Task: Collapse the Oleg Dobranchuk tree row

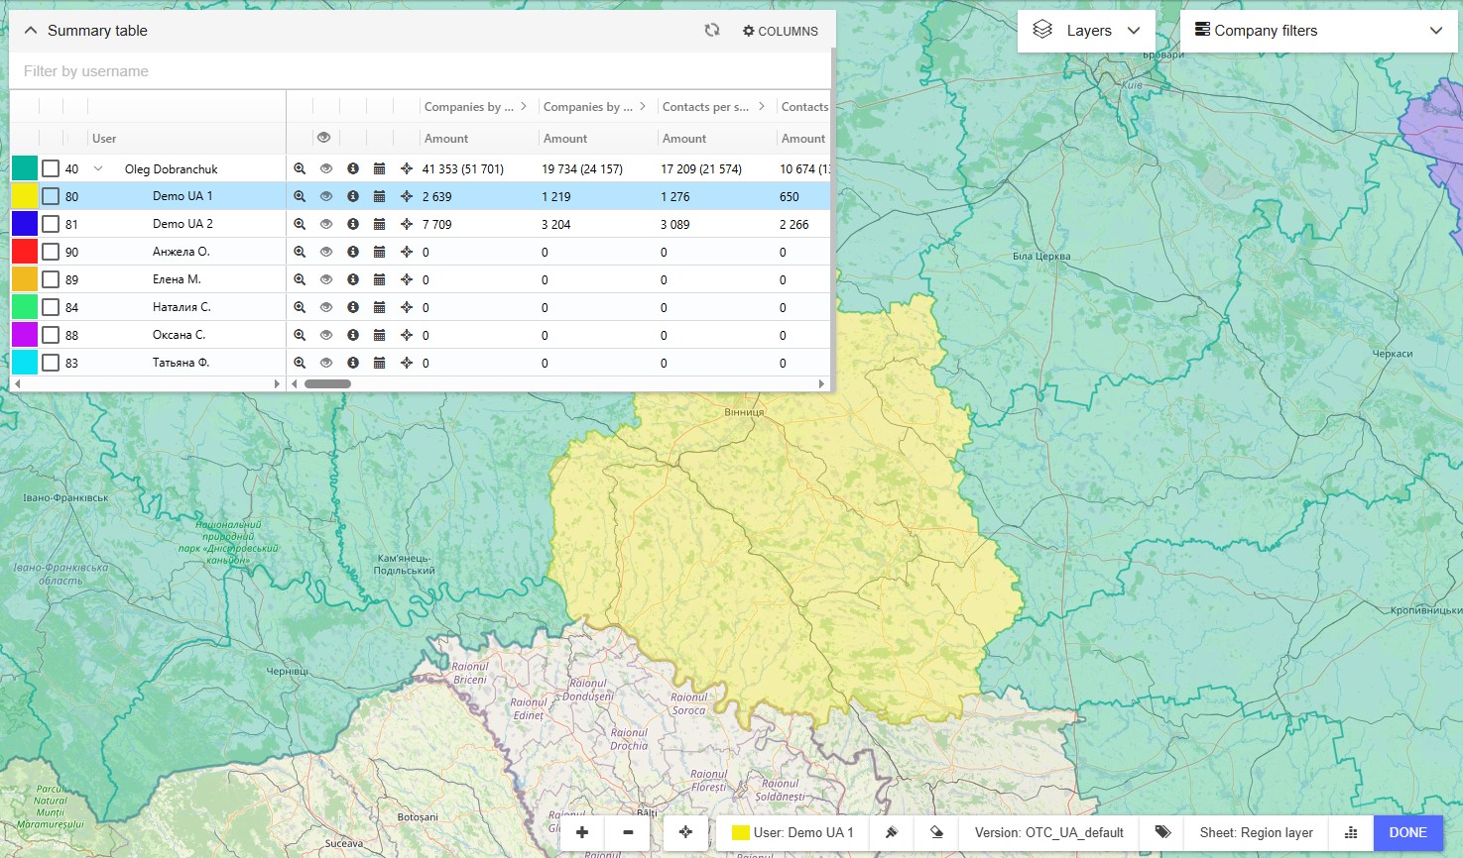Action: coord(98,169)
